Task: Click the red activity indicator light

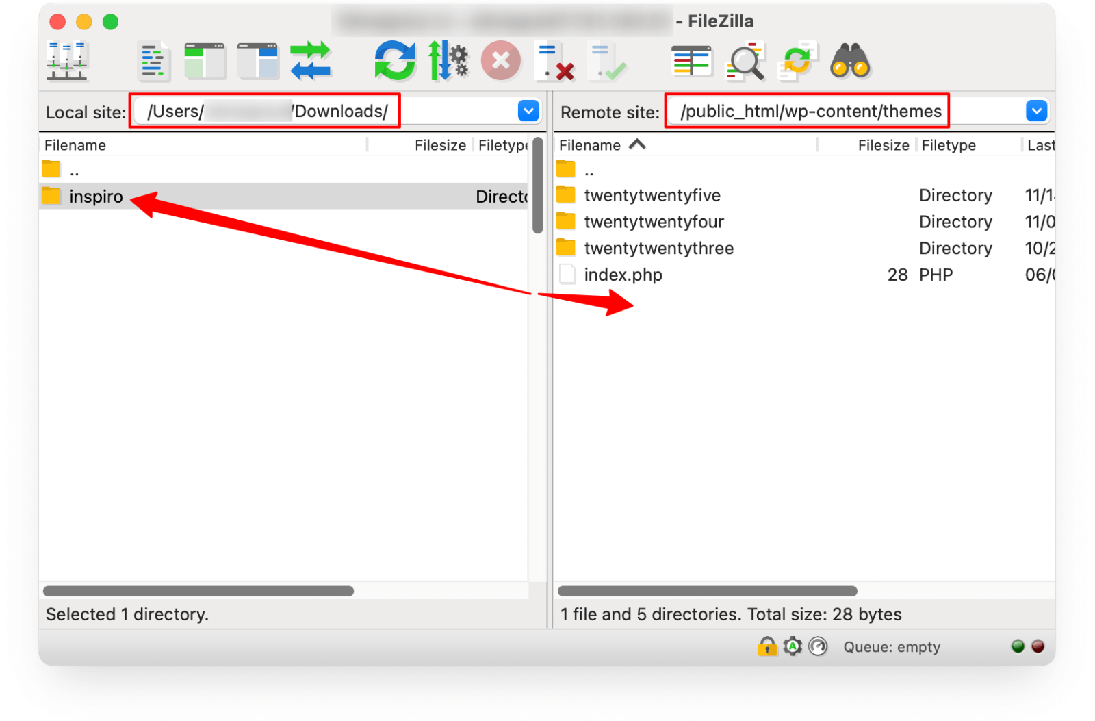Action: [x=1038, y=646]
